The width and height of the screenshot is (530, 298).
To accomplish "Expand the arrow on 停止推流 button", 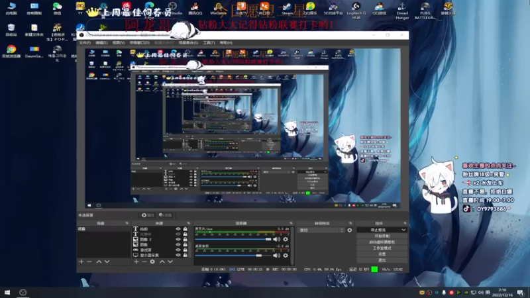I will click(x=403, y=230).
